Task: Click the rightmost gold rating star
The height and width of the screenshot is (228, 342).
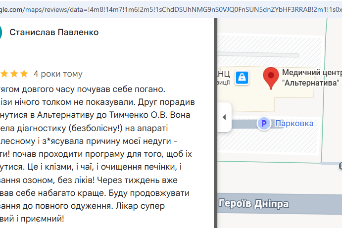Action: click(x=24, y=74)
